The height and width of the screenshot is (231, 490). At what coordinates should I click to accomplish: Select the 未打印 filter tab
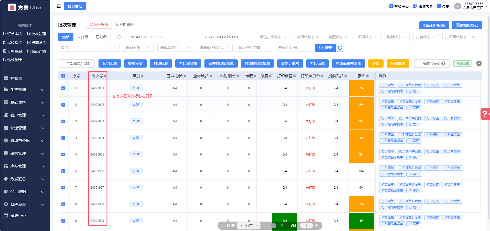click(82, 37)
